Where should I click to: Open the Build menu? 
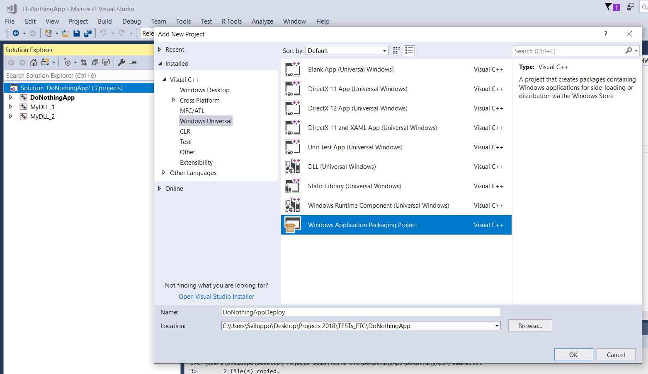pyautogui.click(x=105, y=21)
